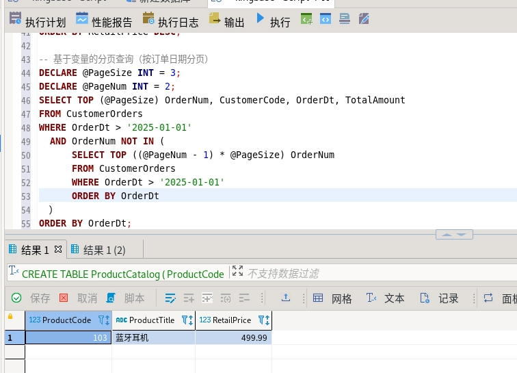This screenshot has height=373, width=517.
Task: Open the 性能报告 performance report
Action: 104,22
